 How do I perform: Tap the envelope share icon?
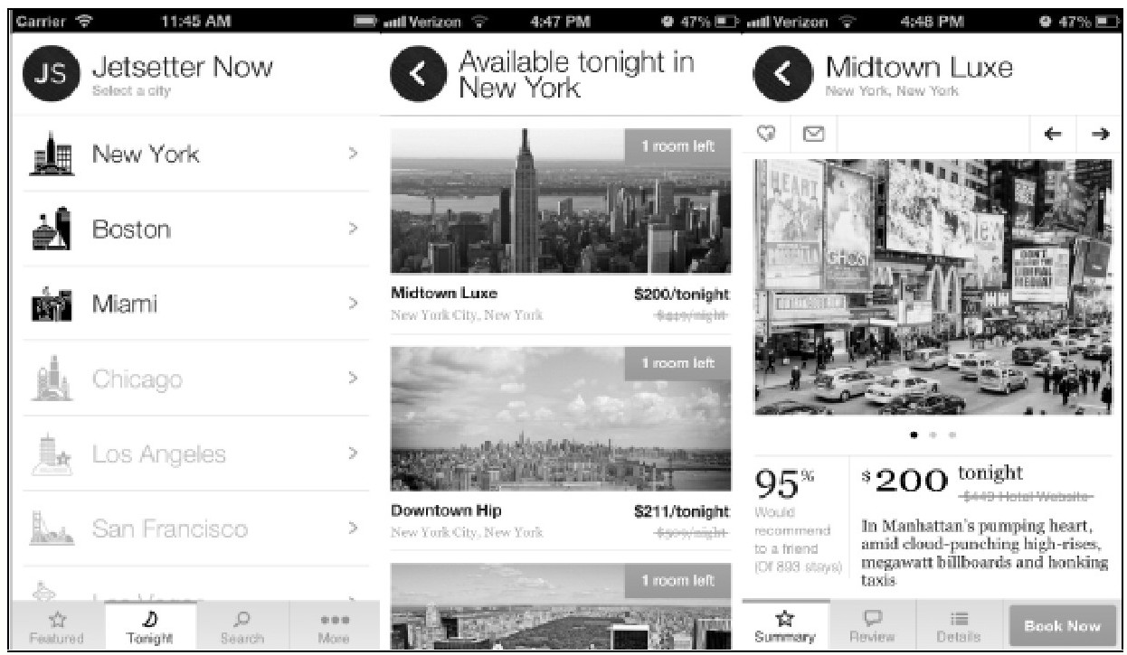813,134
